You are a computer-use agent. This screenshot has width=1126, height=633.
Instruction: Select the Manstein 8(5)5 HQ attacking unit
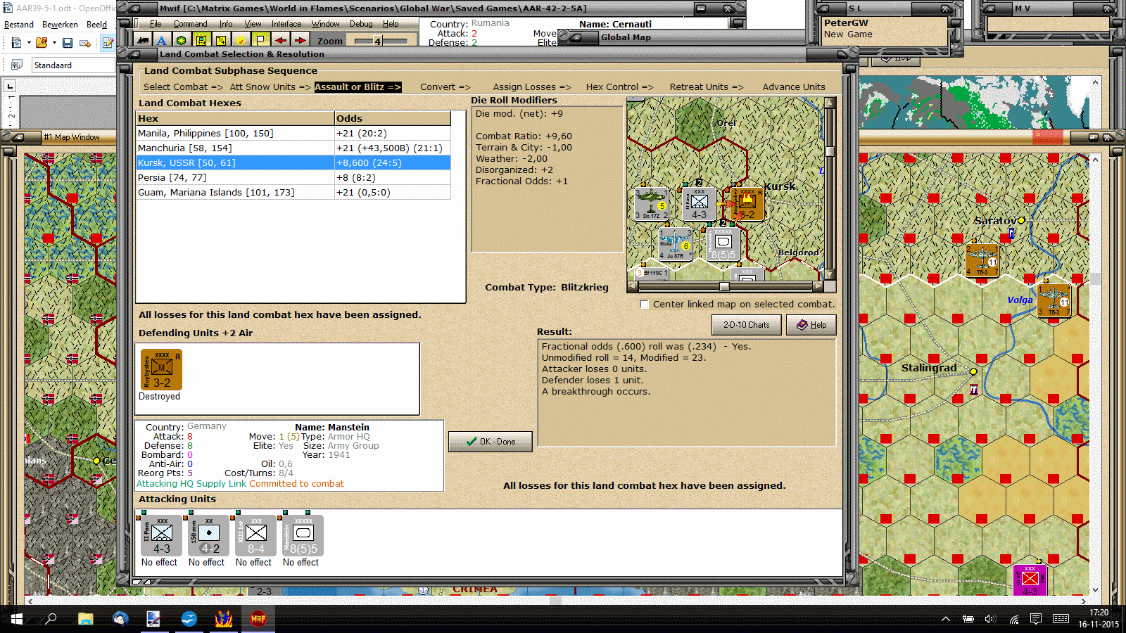(x=303, y=536)
